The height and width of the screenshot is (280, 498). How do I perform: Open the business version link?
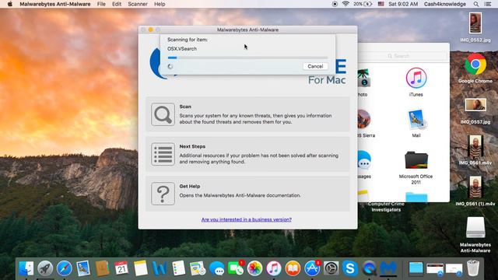tap(247, 219)
